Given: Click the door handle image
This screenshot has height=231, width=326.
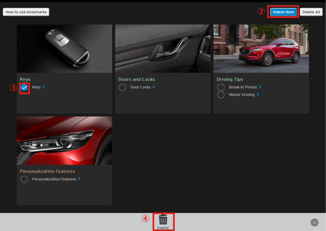Looking at the screenshot, I should click(163, 48).
